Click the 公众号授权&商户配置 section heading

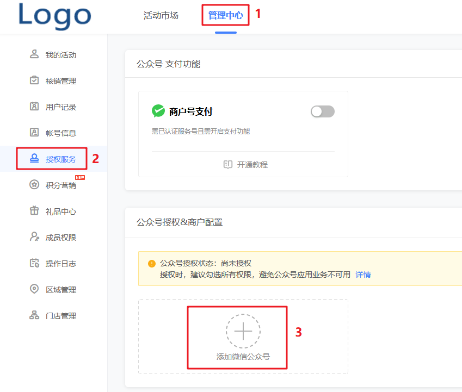click(180, 222)
